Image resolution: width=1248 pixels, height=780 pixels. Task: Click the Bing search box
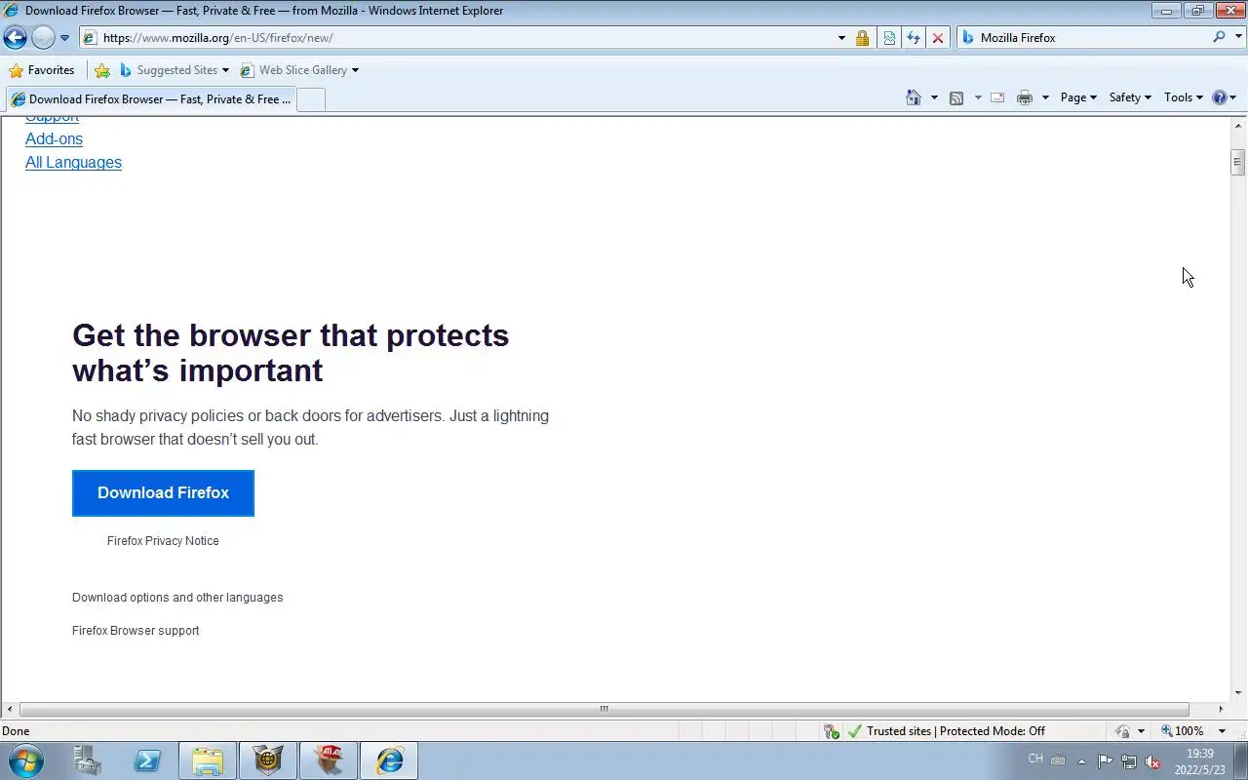pyautogui.click(x=1082, y=38)
